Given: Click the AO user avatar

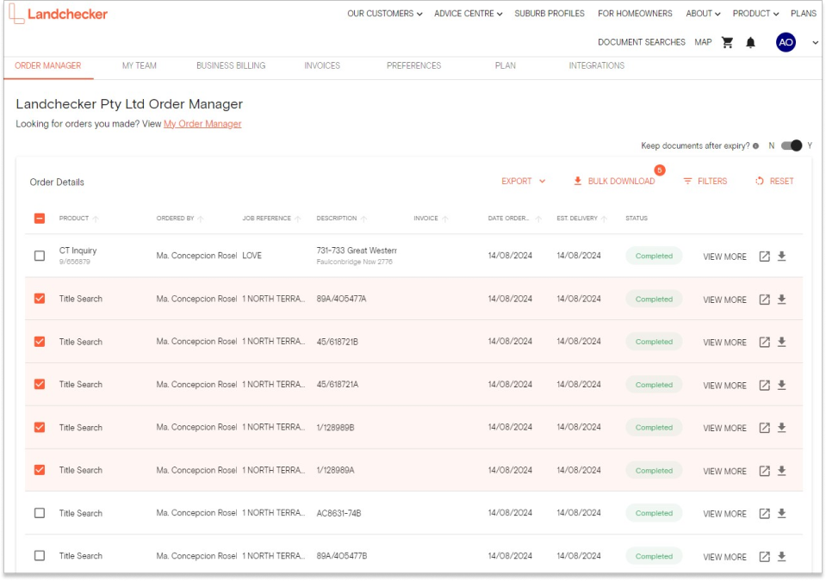Looking at the screenshot, I should (x=786, y=42).
